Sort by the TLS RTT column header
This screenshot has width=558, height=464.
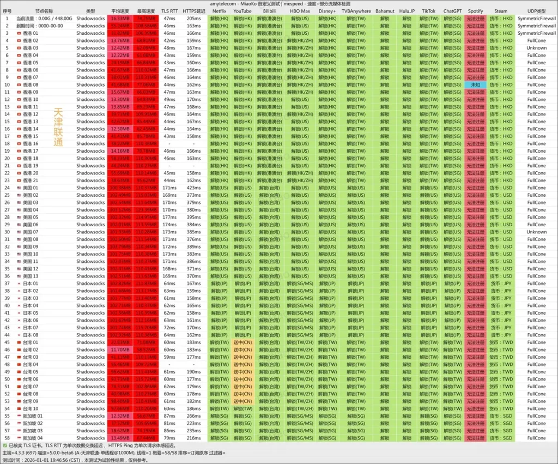[x=169, y=11]
